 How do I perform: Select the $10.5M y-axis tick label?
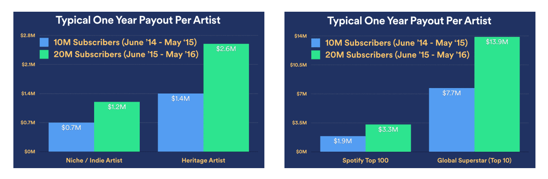(x=298, y=65)
